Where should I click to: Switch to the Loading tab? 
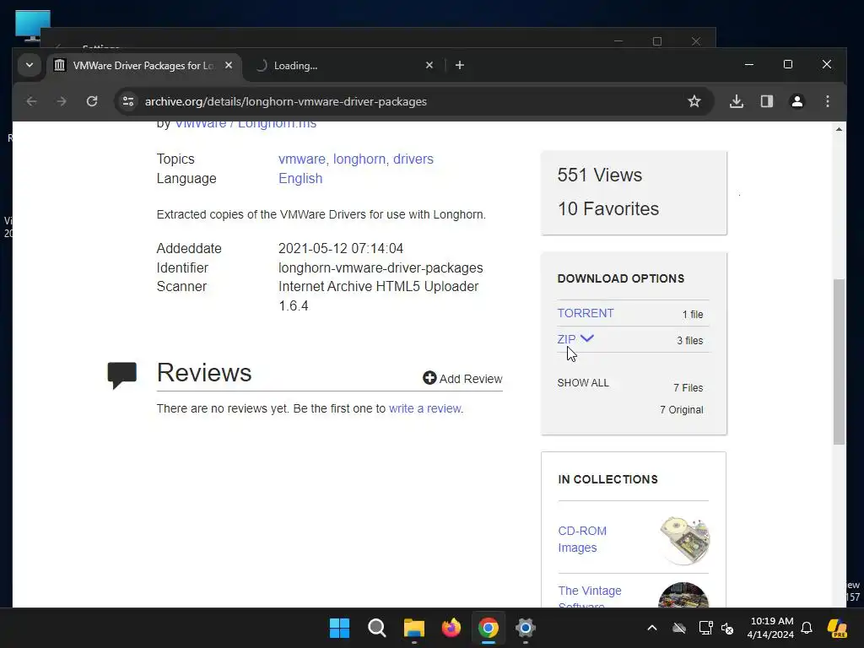342,66
